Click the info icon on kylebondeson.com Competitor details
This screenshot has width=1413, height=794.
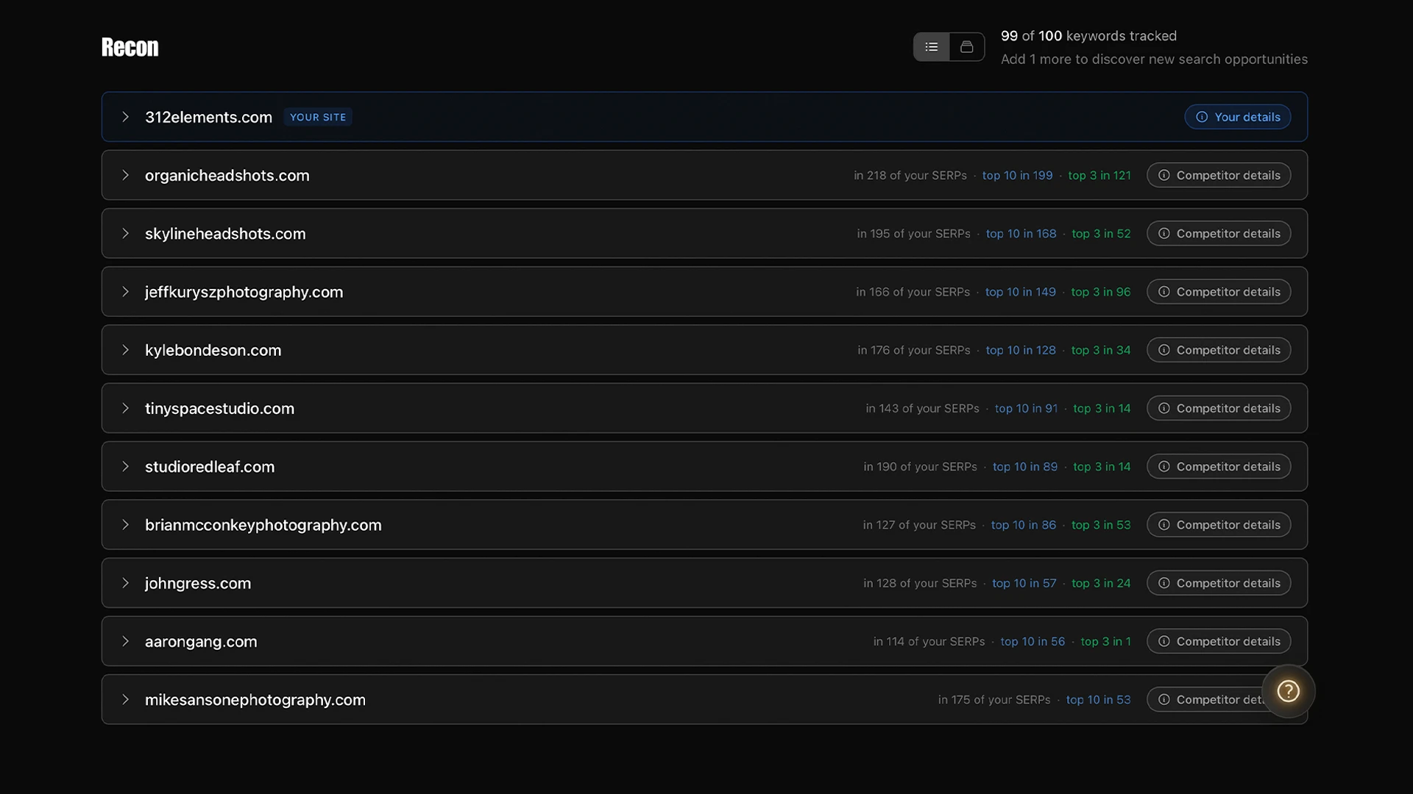click(x=1164, y=350)
